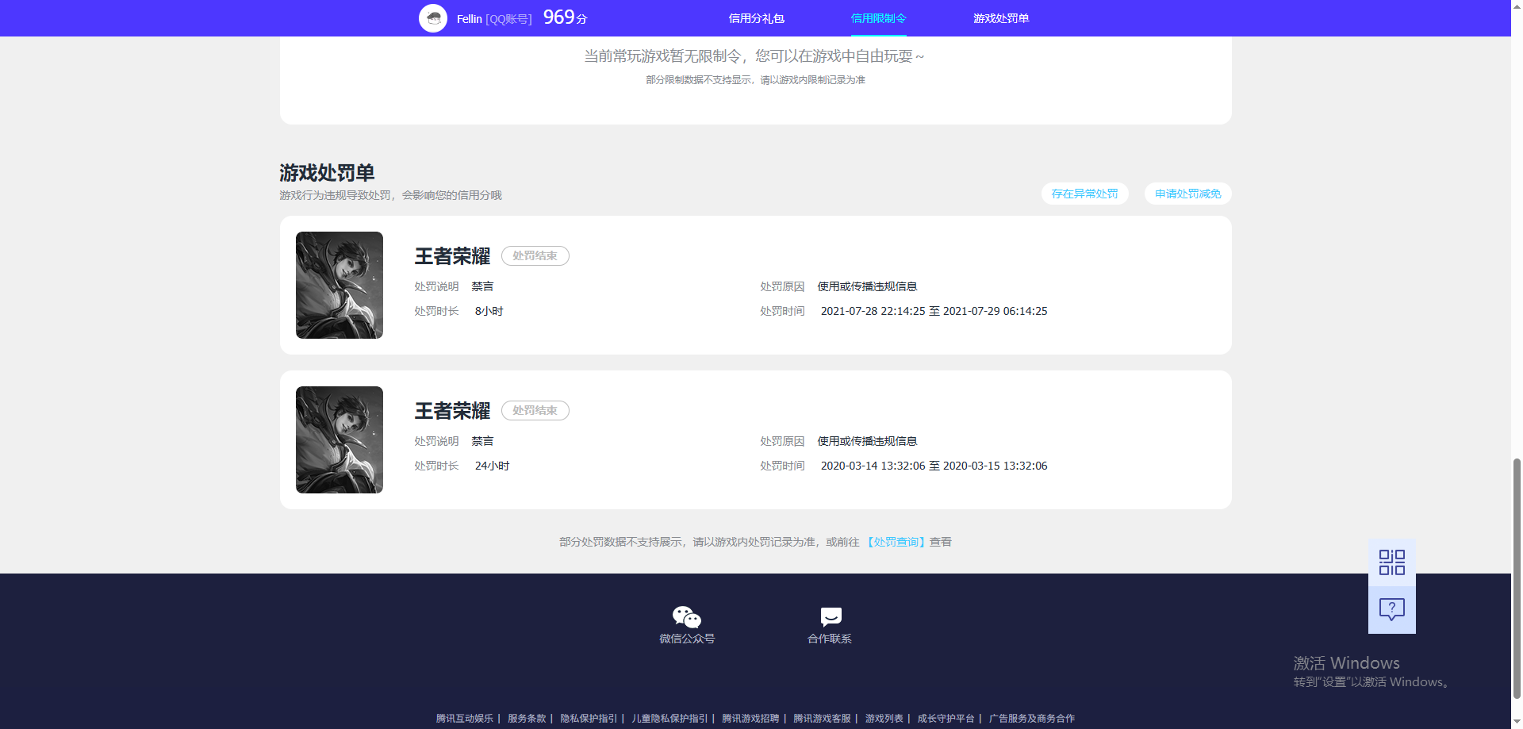Click the 王者荣耀 title of the 24小时 penalty
The height and width of the screenshot is (729, 1523).
(452, 411)
